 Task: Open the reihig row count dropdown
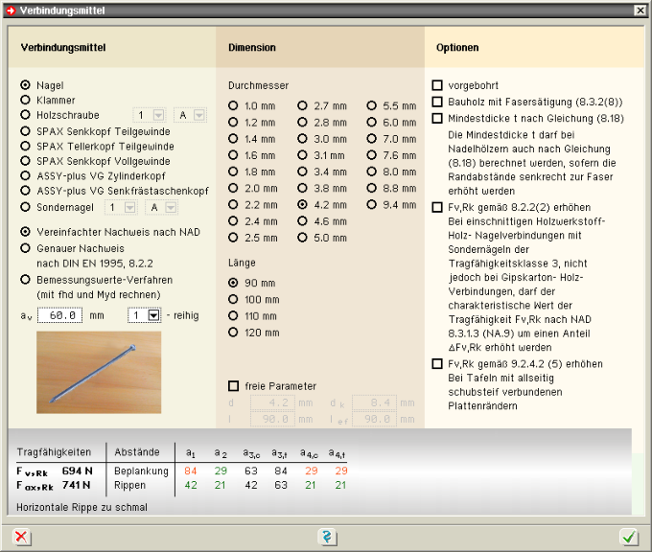[153, 315]
